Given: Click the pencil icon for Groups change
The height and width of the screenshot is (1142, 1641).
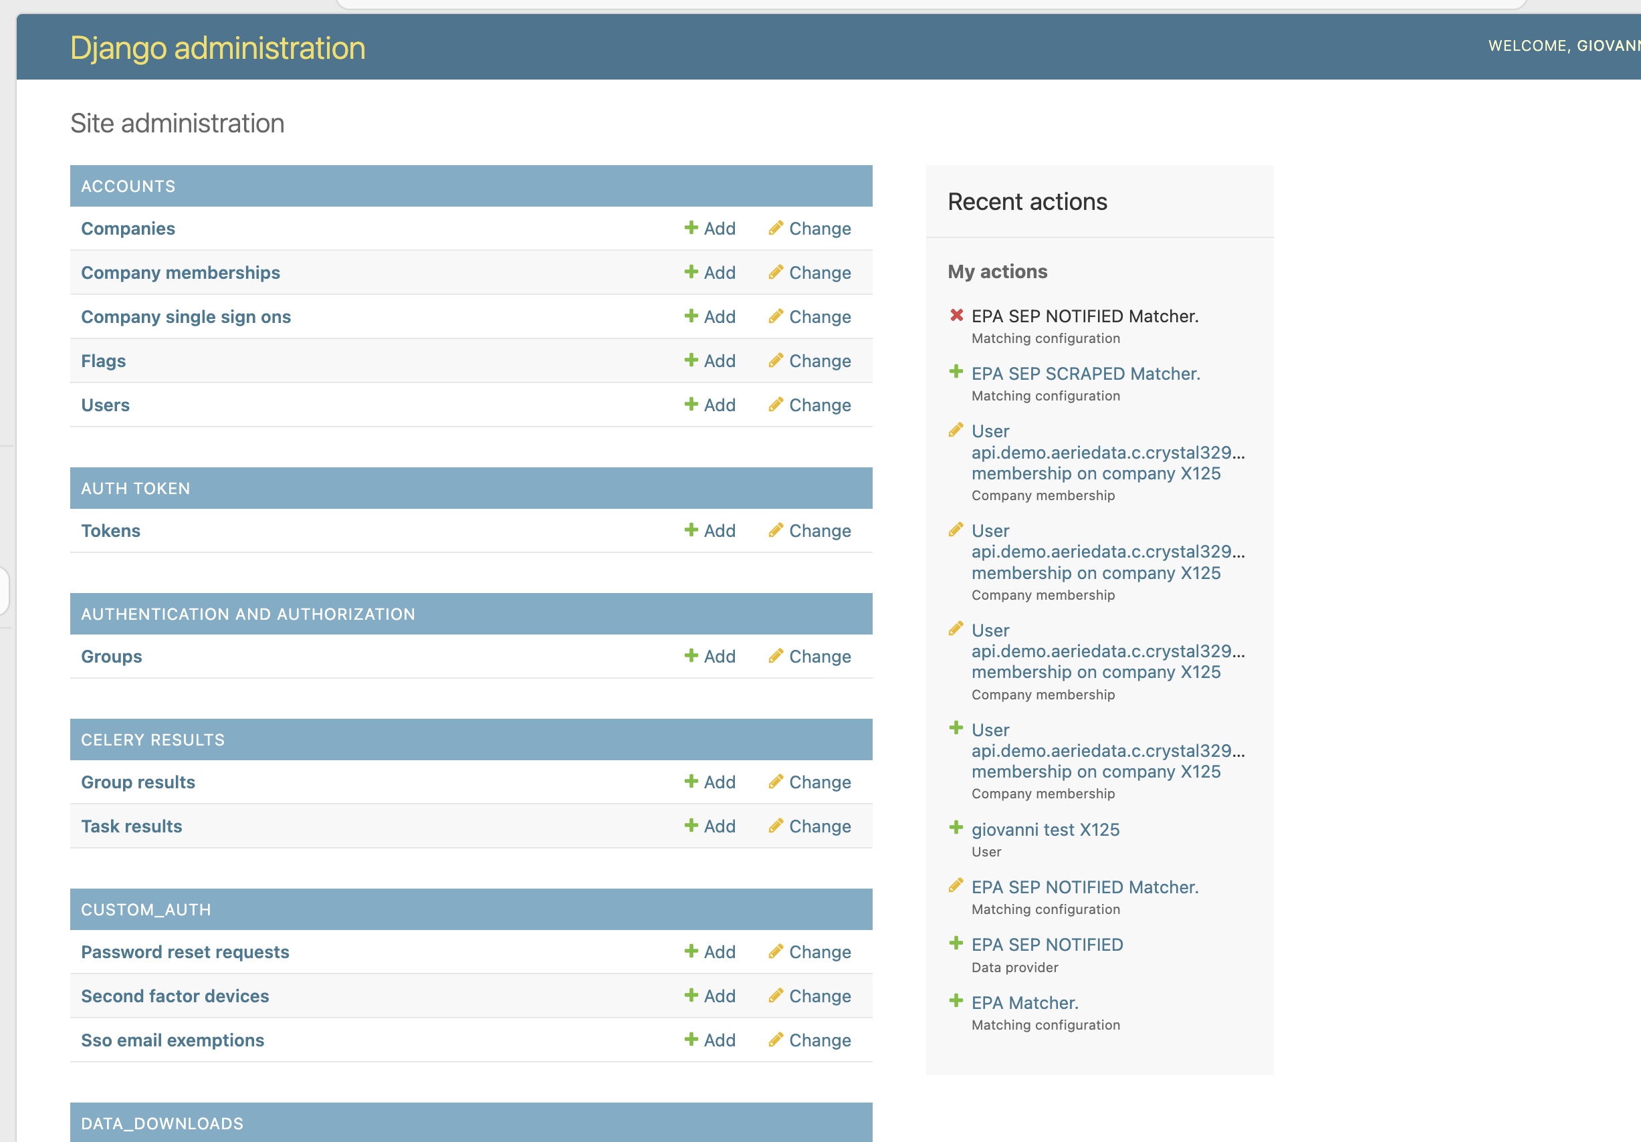Looking at the screenshot, I should (776, 656).
